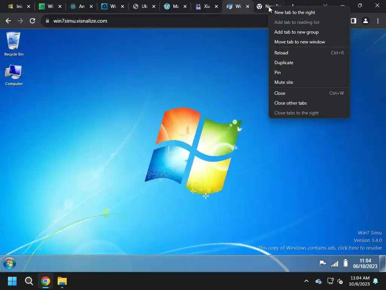Toggle the browser side panel icon
The image size is (386, 290).
click(x=354, y=21)
